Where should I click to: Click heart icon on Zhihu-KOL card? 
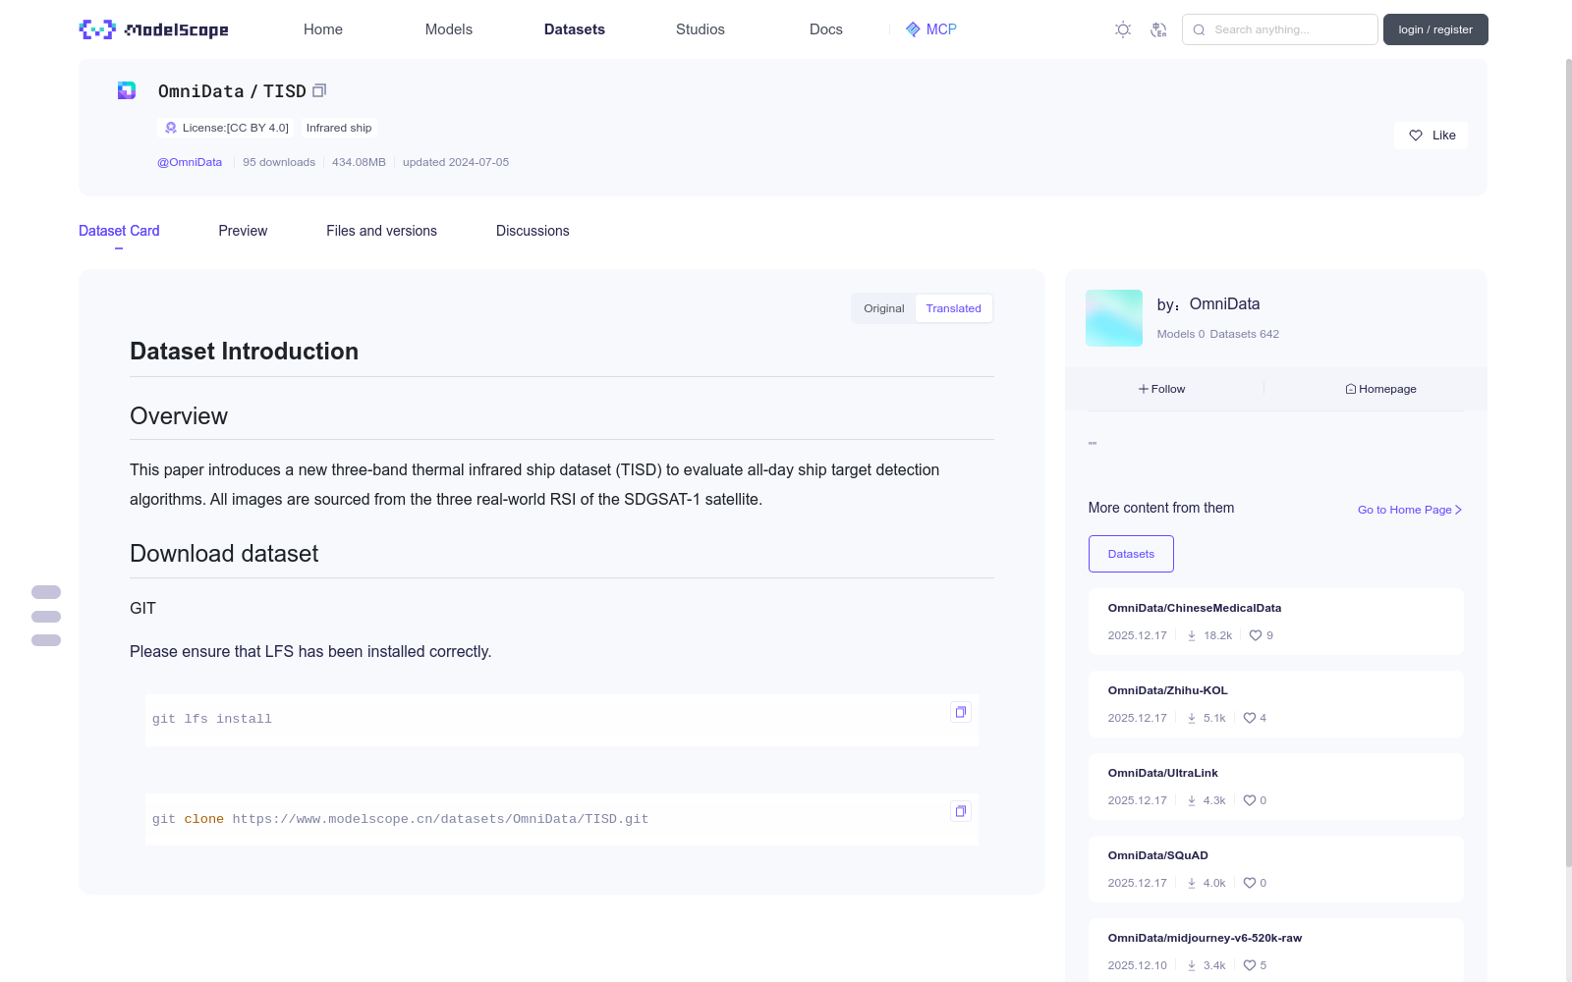(1250, 718)
